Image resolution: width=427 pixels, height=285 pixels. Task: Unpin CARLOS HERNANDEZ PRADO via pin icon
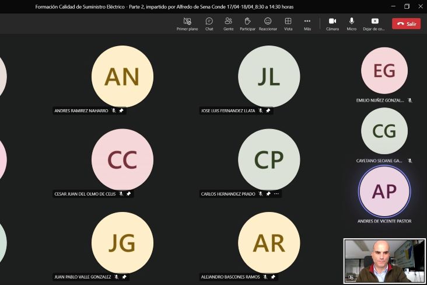(268, 194)
